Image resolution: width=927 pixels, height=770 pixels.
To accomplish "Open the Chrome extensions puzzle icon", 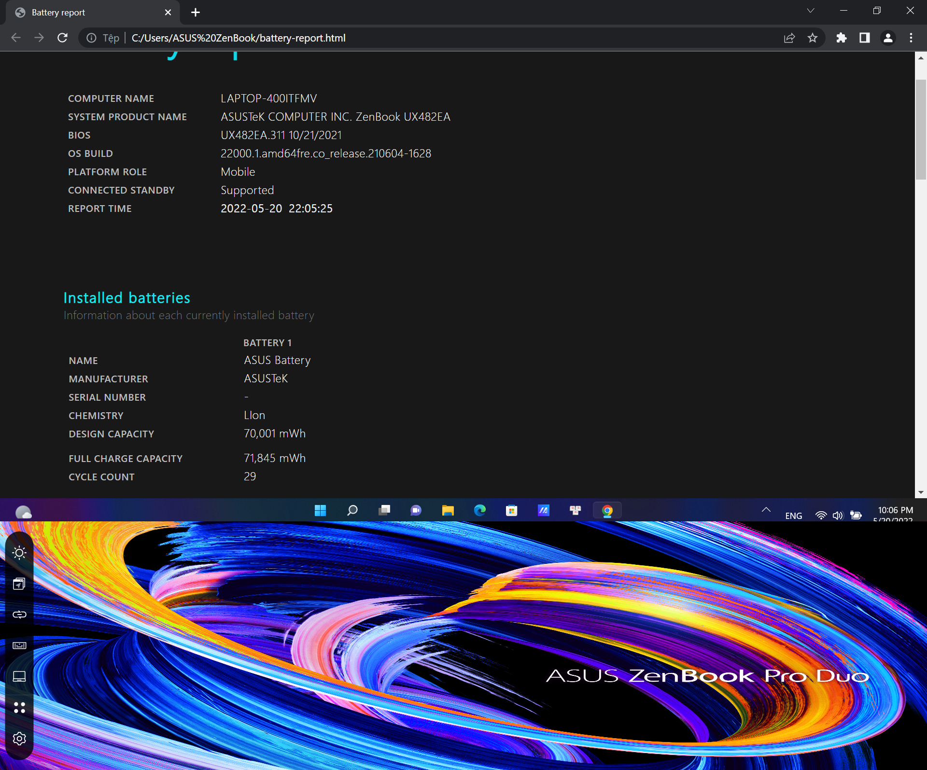I will point(842,38).
